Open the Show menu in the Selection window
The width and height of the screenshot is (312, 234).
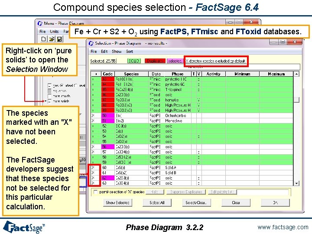(x=117, y=52)
